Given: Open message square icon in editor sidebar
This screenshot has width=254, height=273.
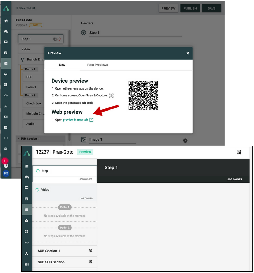Looking at the screenshot, I should 6,42.
